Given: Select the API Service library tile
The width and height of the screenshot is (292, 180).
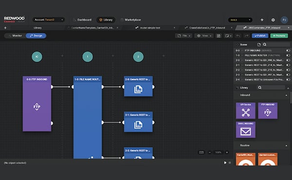Looking at the screenshot, I should 245,111.
